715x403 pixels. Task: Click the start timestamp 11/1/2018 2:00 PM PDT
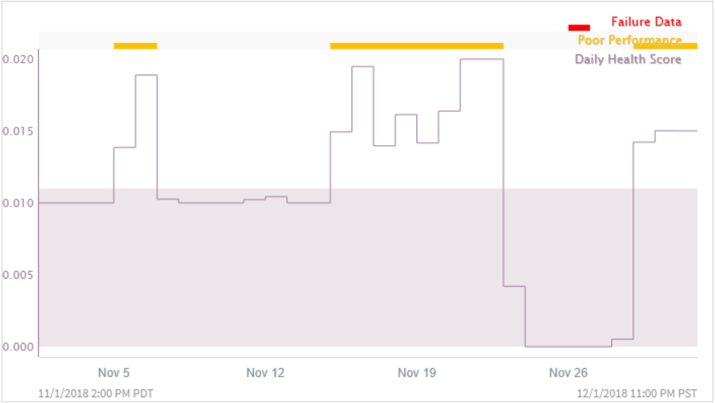[x=96, y=393]
